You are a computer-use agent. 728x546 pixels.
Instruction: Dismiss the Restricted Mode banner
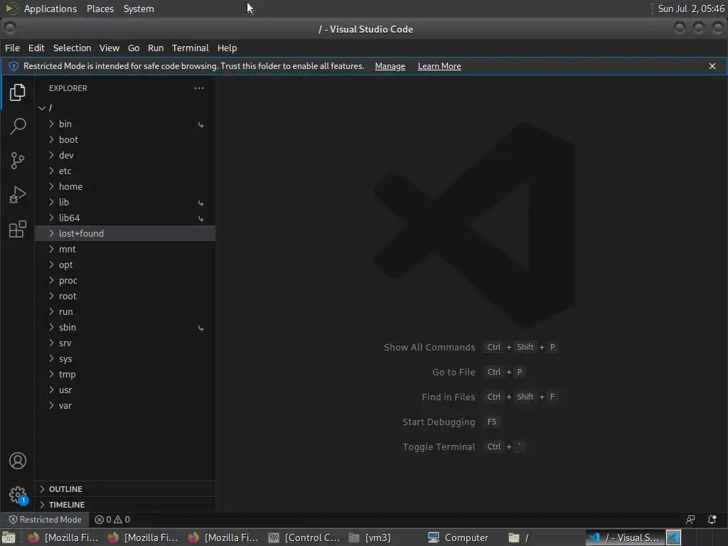coord(712,66)
